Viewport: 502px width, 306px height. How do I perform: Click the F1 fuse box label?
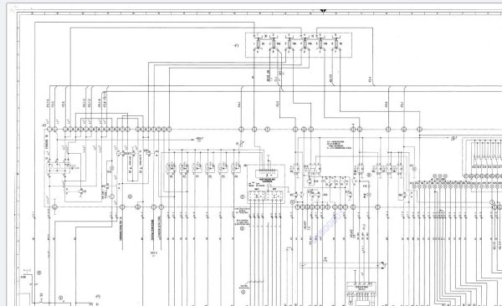(x=237, y=46)
